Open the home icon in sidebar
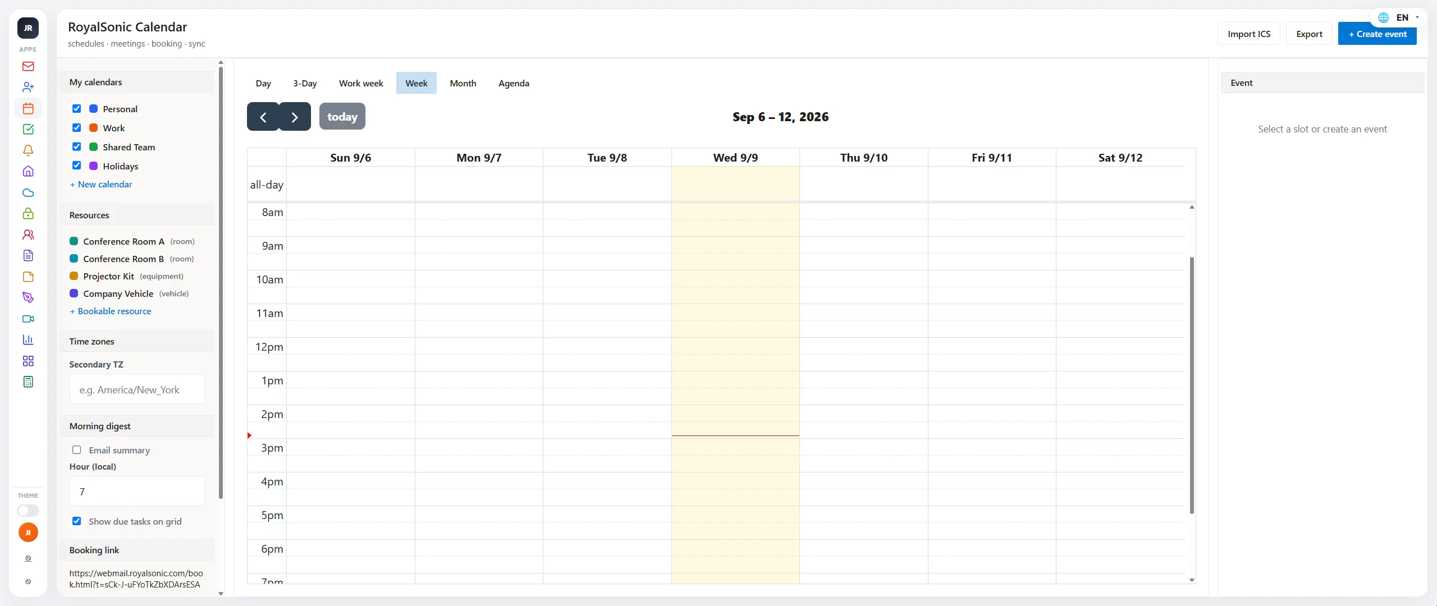This screenshot has height=606, width=1437. [28, 172]
